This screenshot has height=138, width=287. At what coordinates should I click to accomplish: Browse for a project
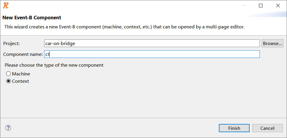point(272,44)
